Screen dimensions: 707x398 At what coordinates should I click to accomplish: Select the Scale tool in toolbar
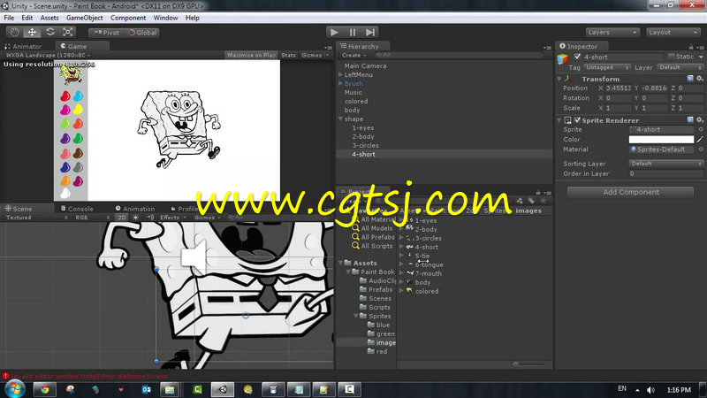point(68,32)
